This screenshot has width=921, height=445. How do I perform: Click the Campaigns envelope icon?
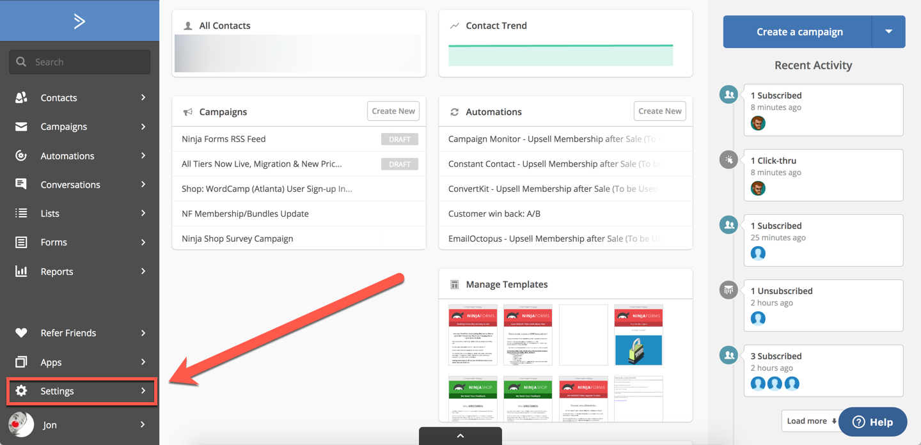(21, 127)
